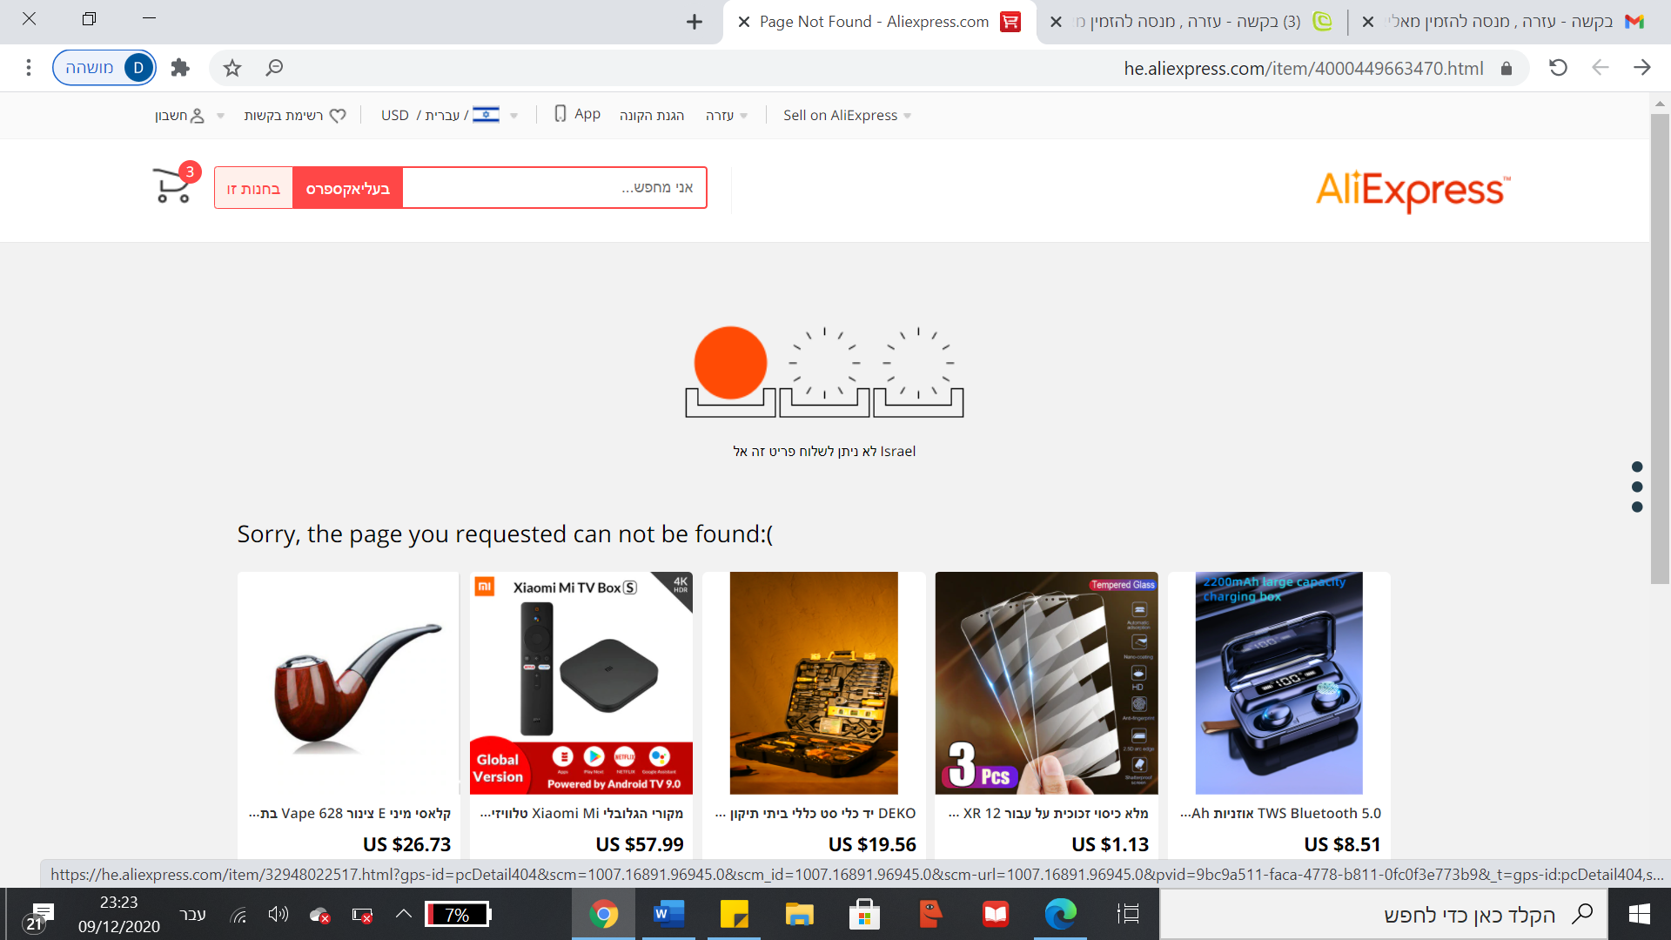Open the DEKO tool set product
Screen dimensions: 1671x940
814,683
